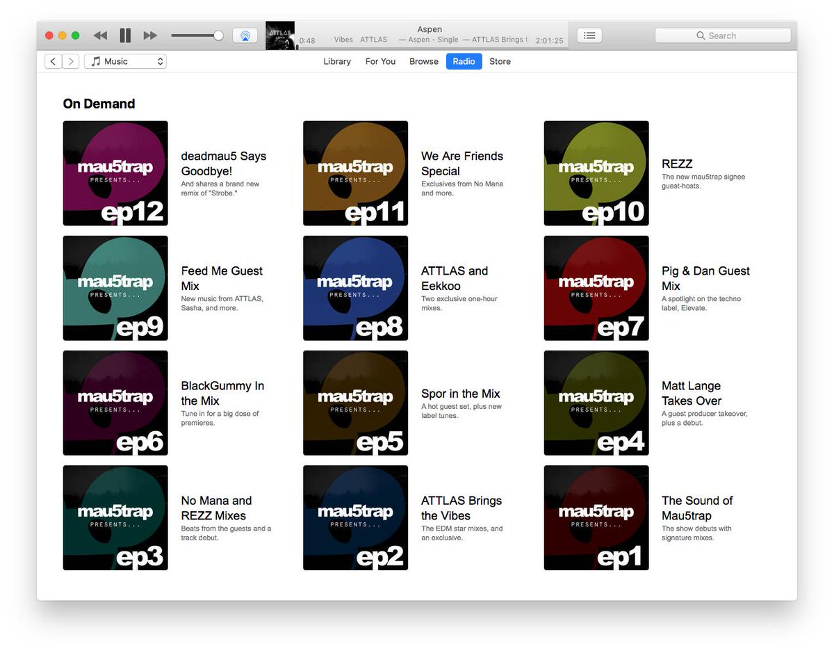This screenshot has height=653, width=834.
Task: Open the Music media type dropdown
Action: [x=125, y=61]
